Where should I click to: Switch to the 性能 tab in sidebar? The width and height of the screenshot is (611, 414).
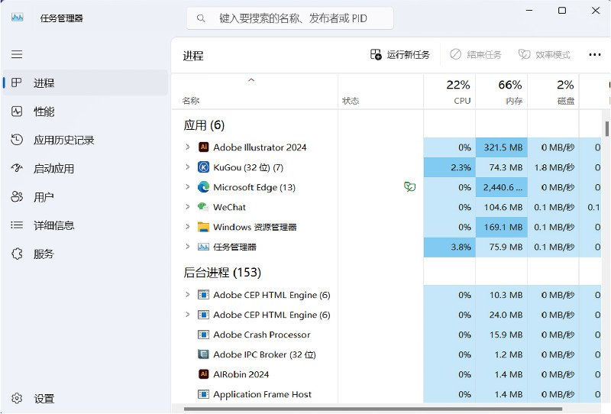(x=44, y=112)
